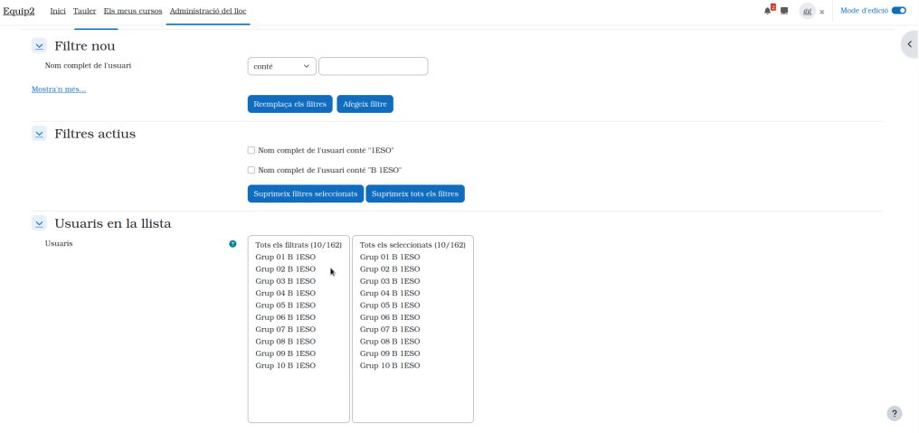Open the messaging chat icon

784,11
